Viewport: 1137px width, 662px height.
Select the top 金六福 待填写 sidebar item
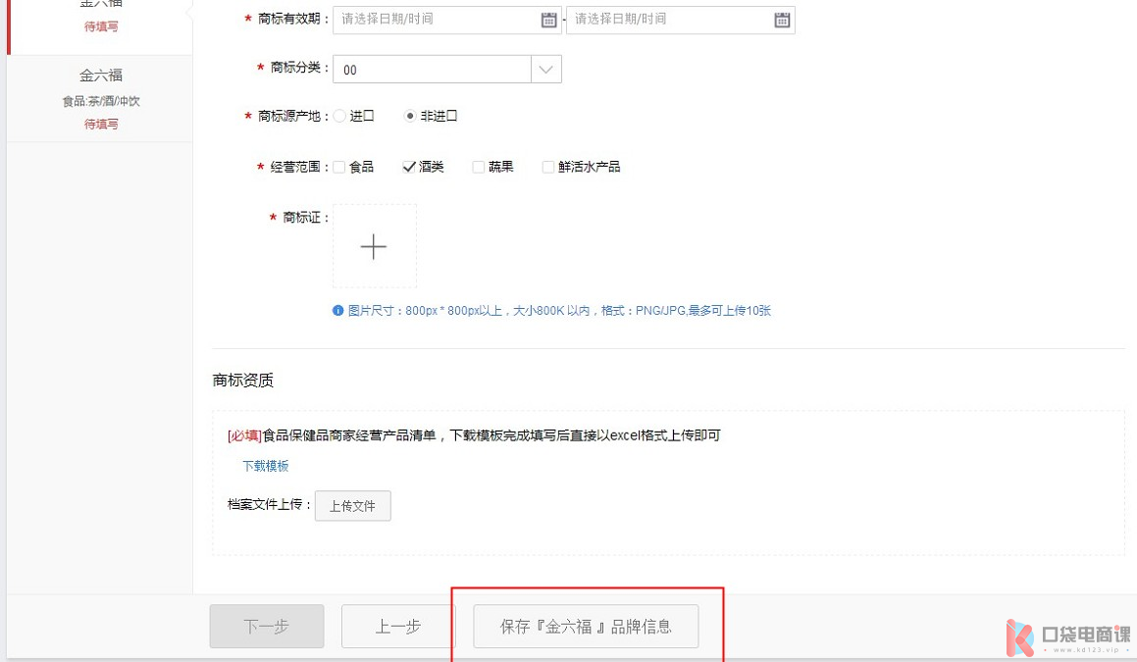tap(100, 18)
